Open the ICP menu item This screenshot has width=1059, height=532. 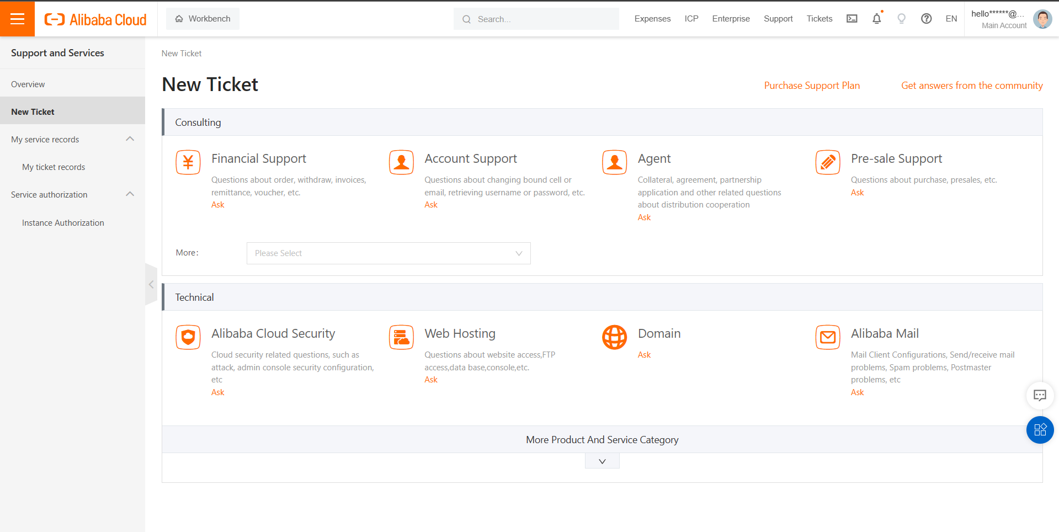(x=691, y=19)
